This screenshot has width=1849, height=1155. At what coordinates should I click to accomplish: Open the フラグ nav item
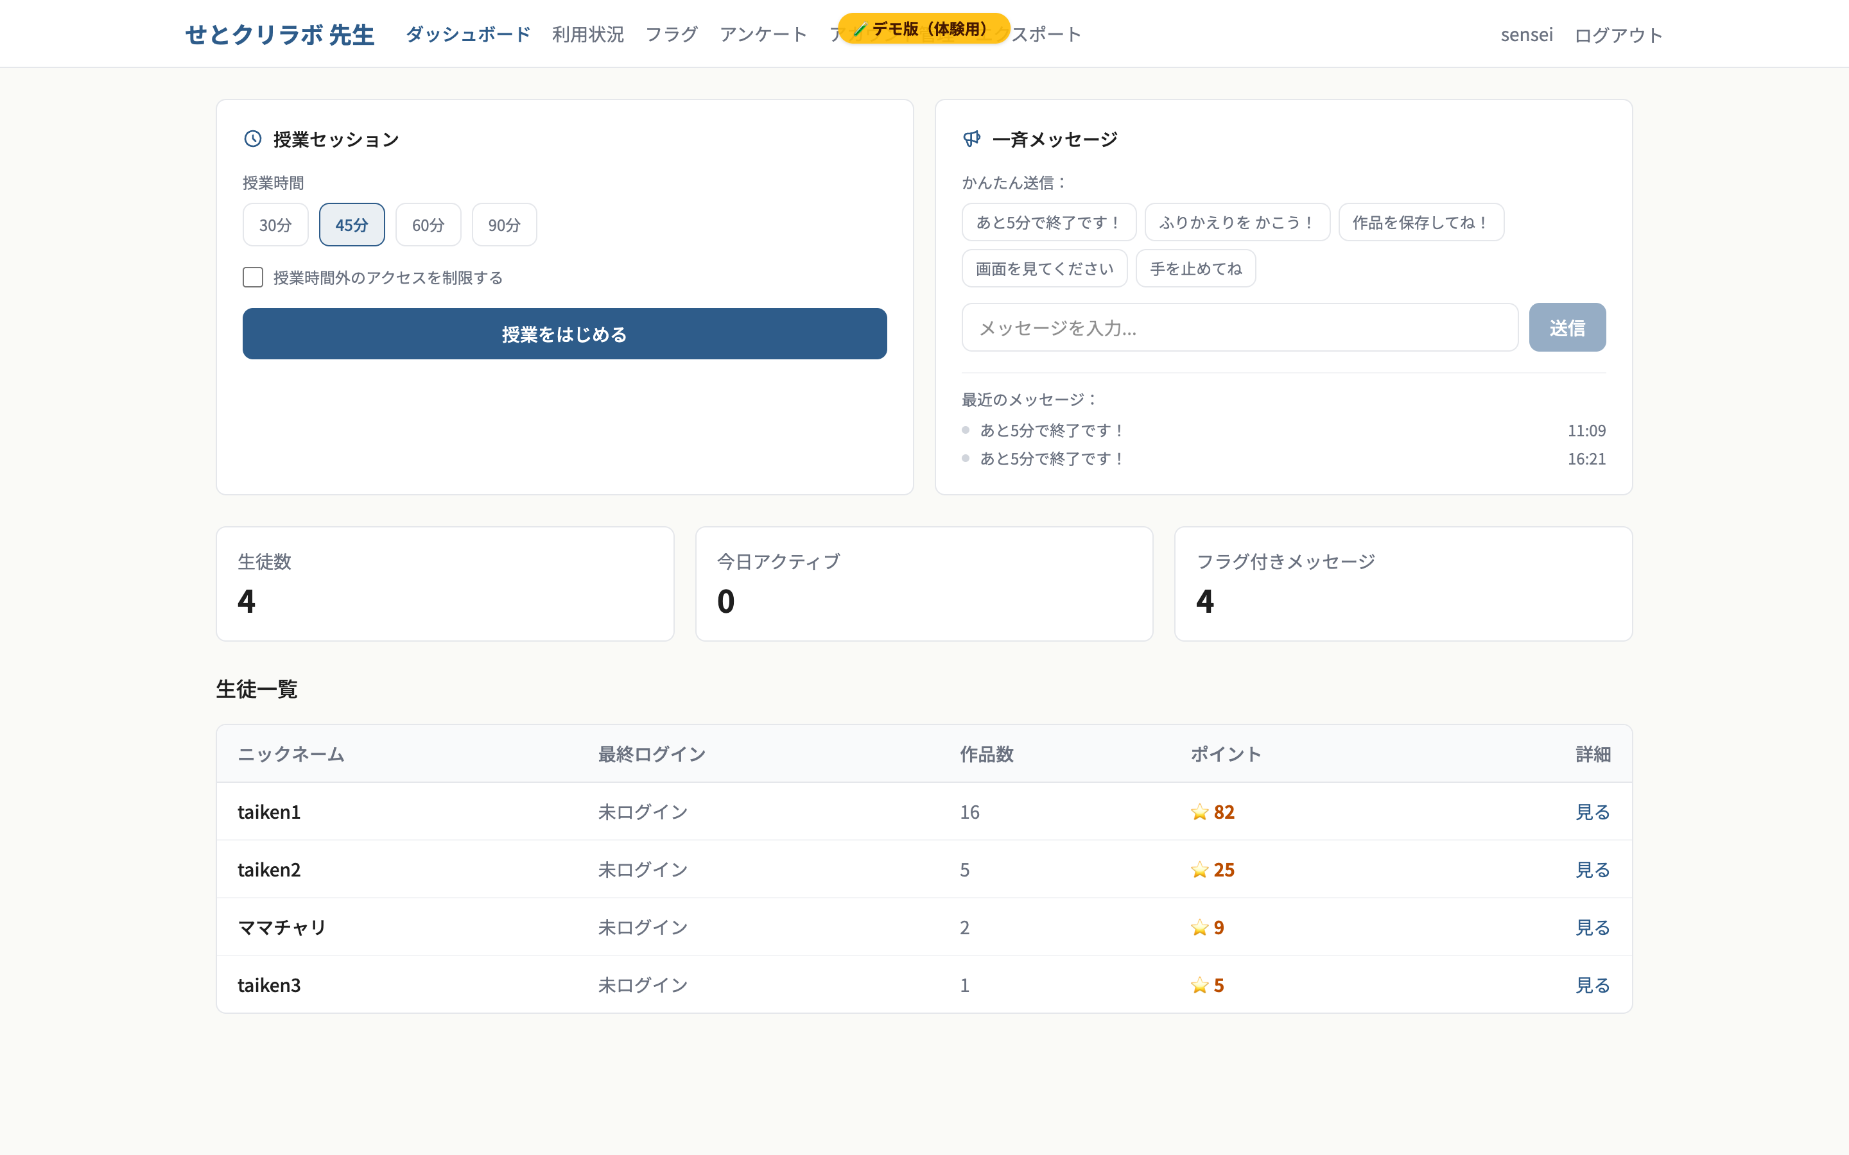pos(672,35)
